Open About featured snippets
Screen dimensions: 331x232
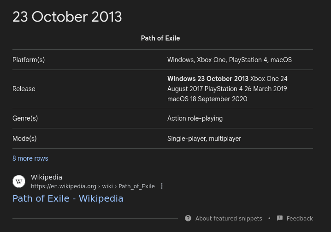point(228,219)
